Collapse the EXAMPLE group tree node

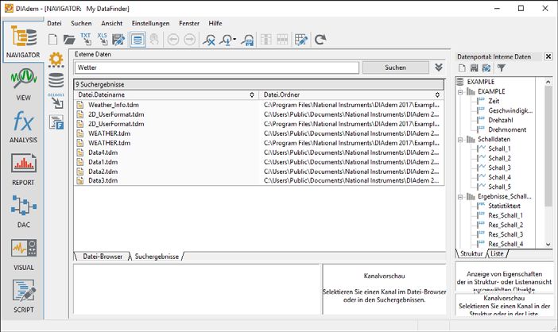(x=460, y=91)
